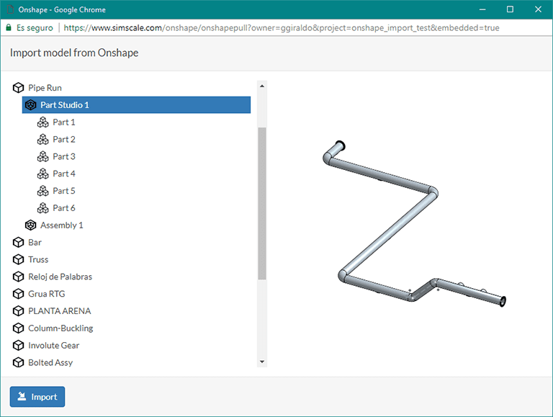Click the page icon in the title bar
Screen dimensions: 553x417
point(10,9)
